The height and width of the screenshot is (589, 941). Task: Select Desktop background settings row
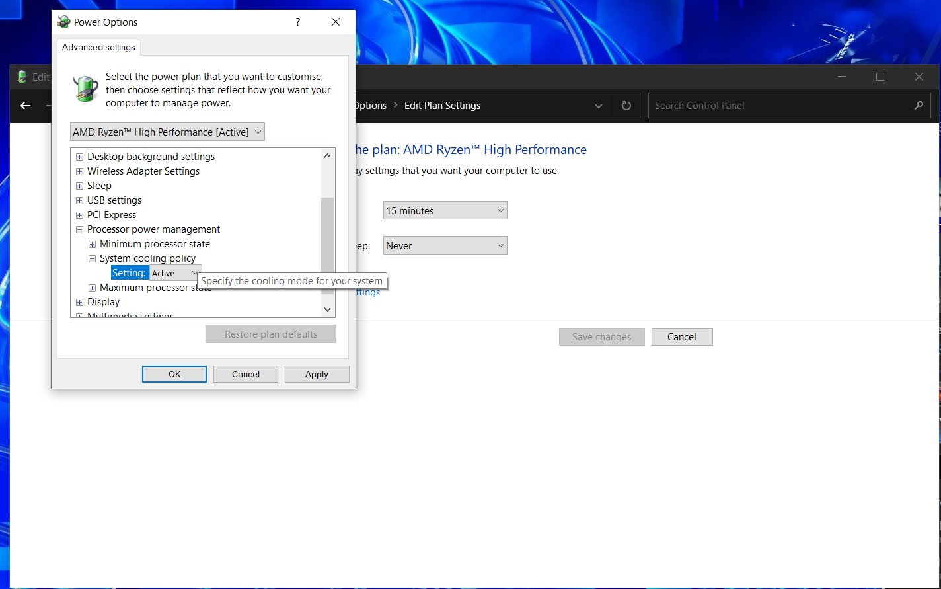151,157
